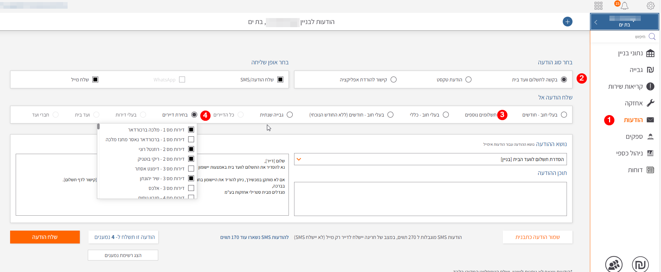This screenshot has width=661, height=272.
Task: Select the גבייה שנתית radio option
Action: 290,115
